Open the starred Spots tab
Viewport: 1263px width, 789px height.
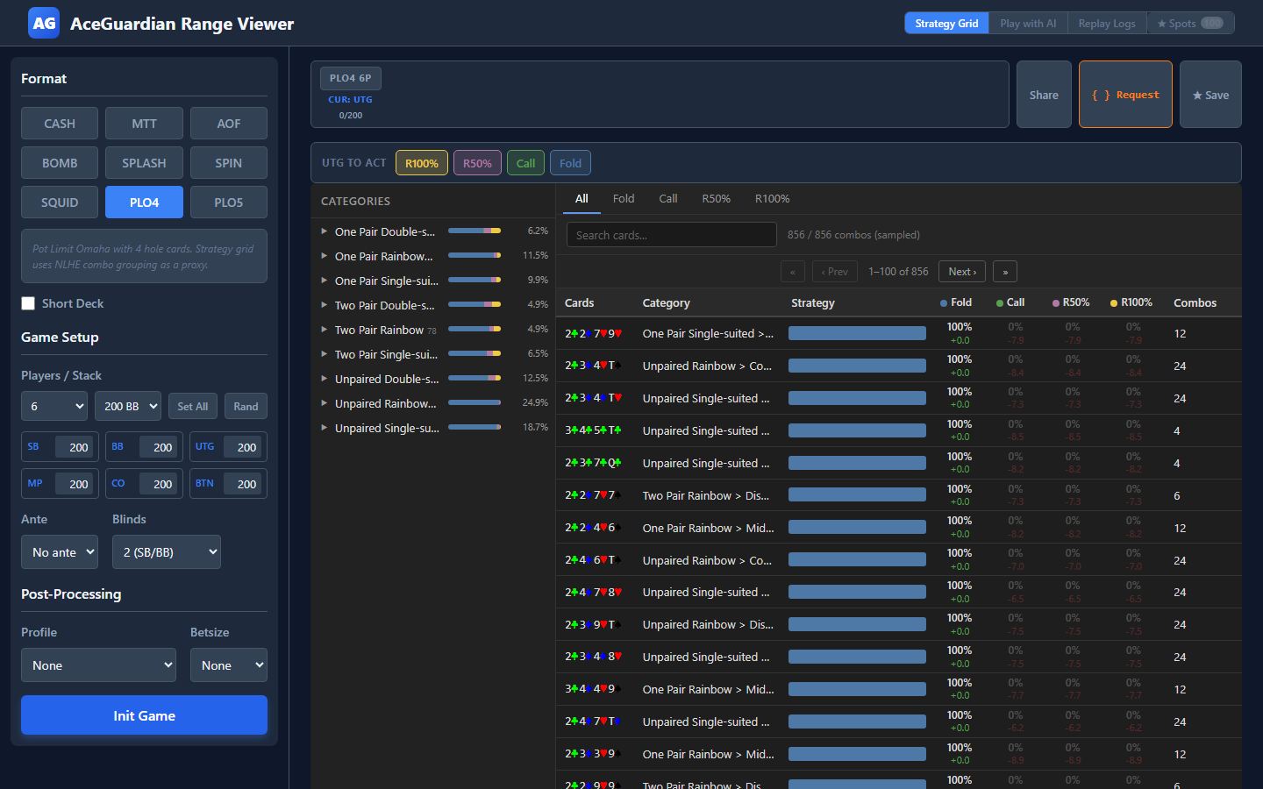1188,24
